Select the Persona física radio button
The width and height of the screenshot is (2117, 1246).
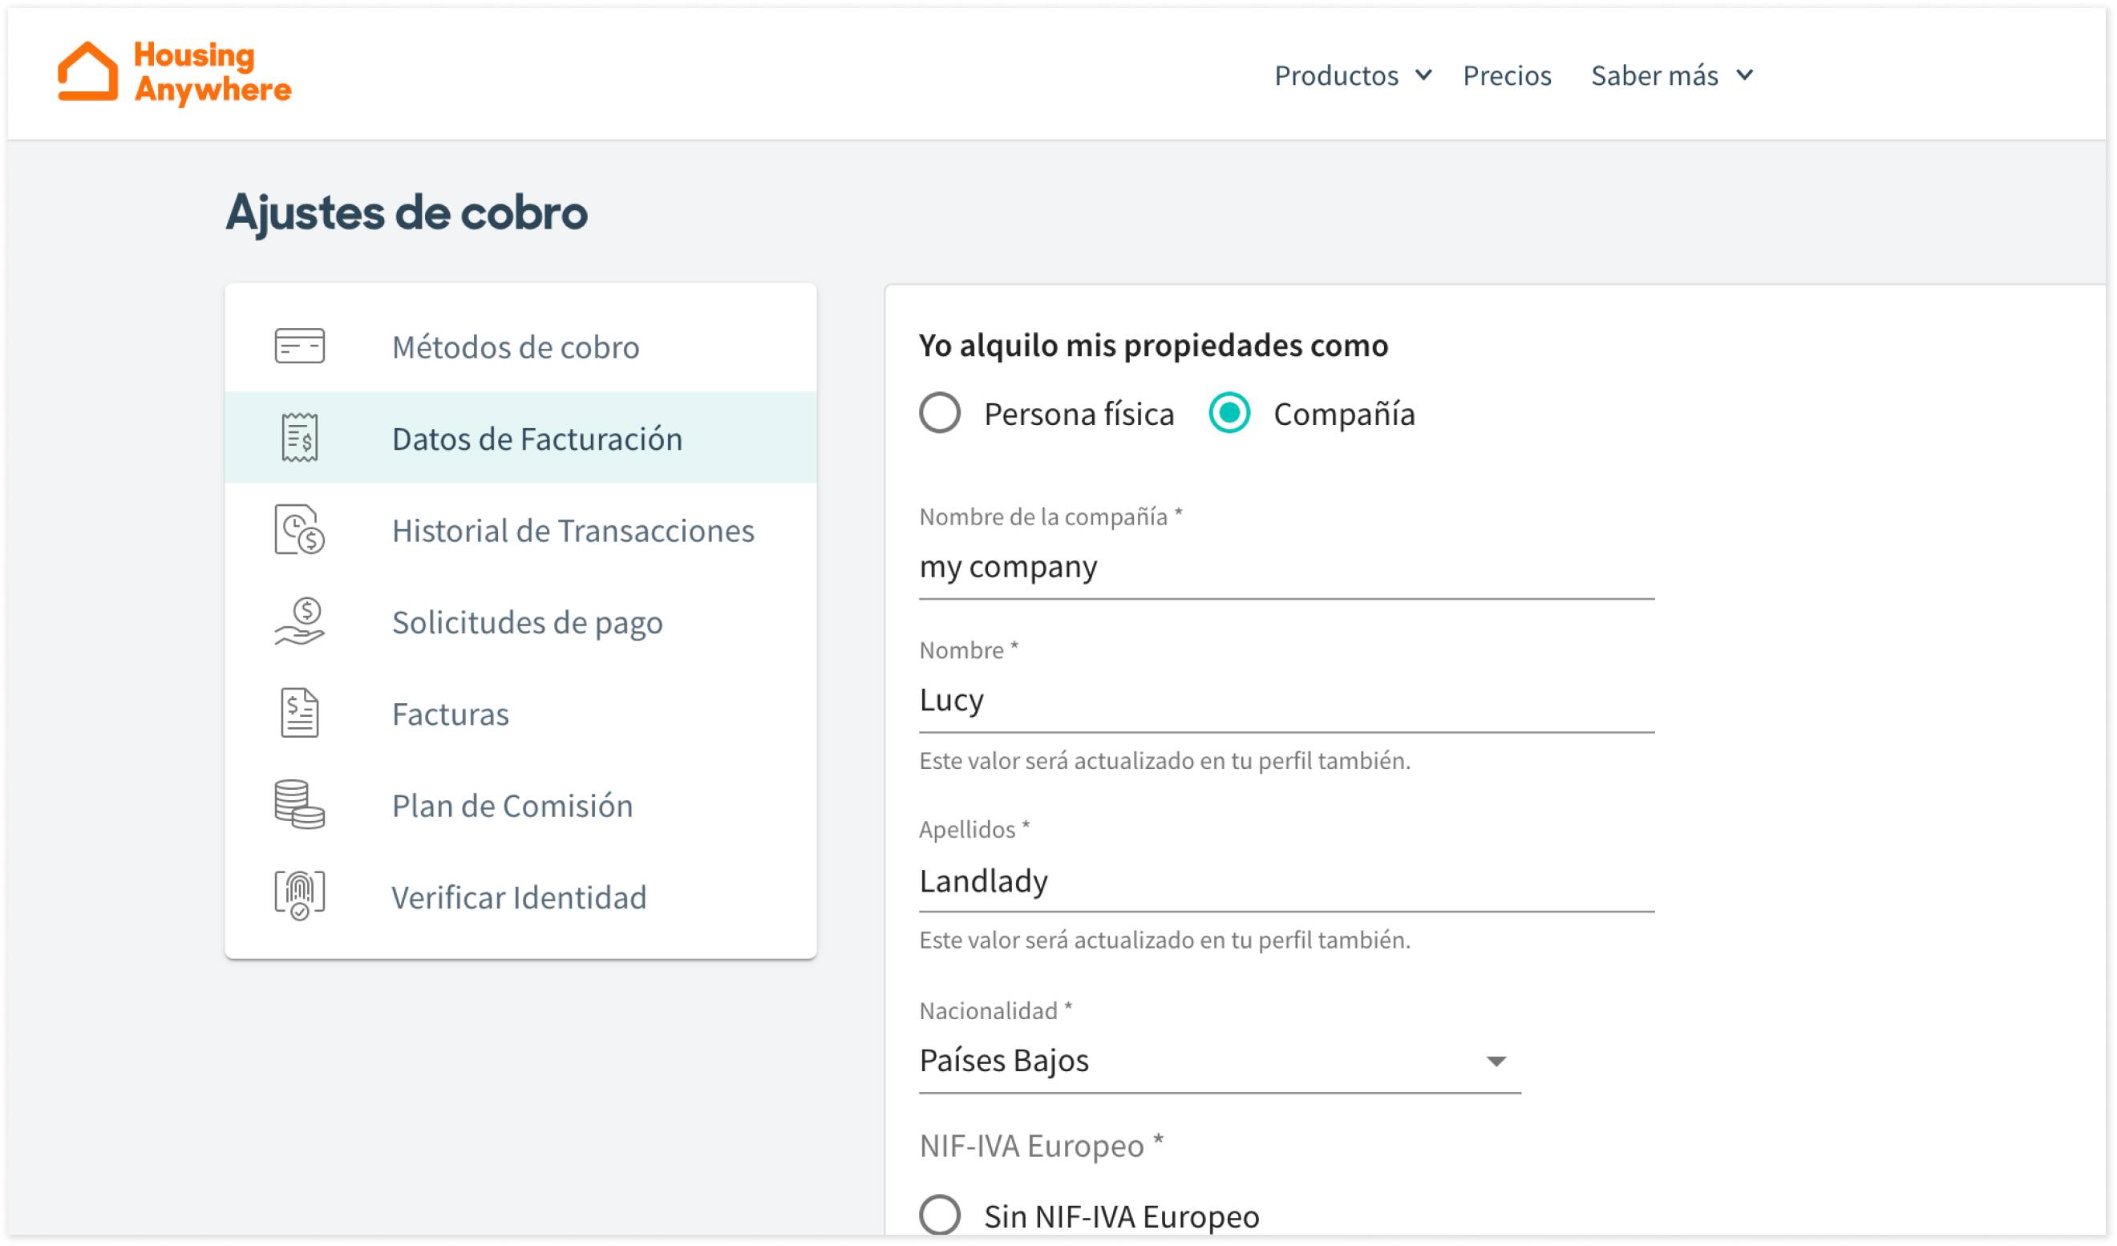tap(939, 414)
